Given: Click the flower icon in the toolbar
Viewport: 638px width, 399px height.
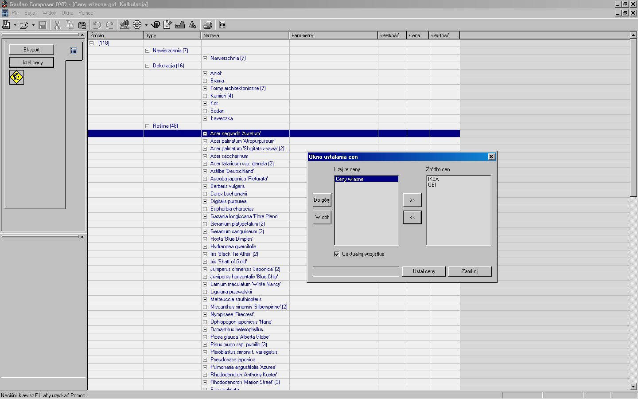Looking at the screenshot, I should (137, 25).
